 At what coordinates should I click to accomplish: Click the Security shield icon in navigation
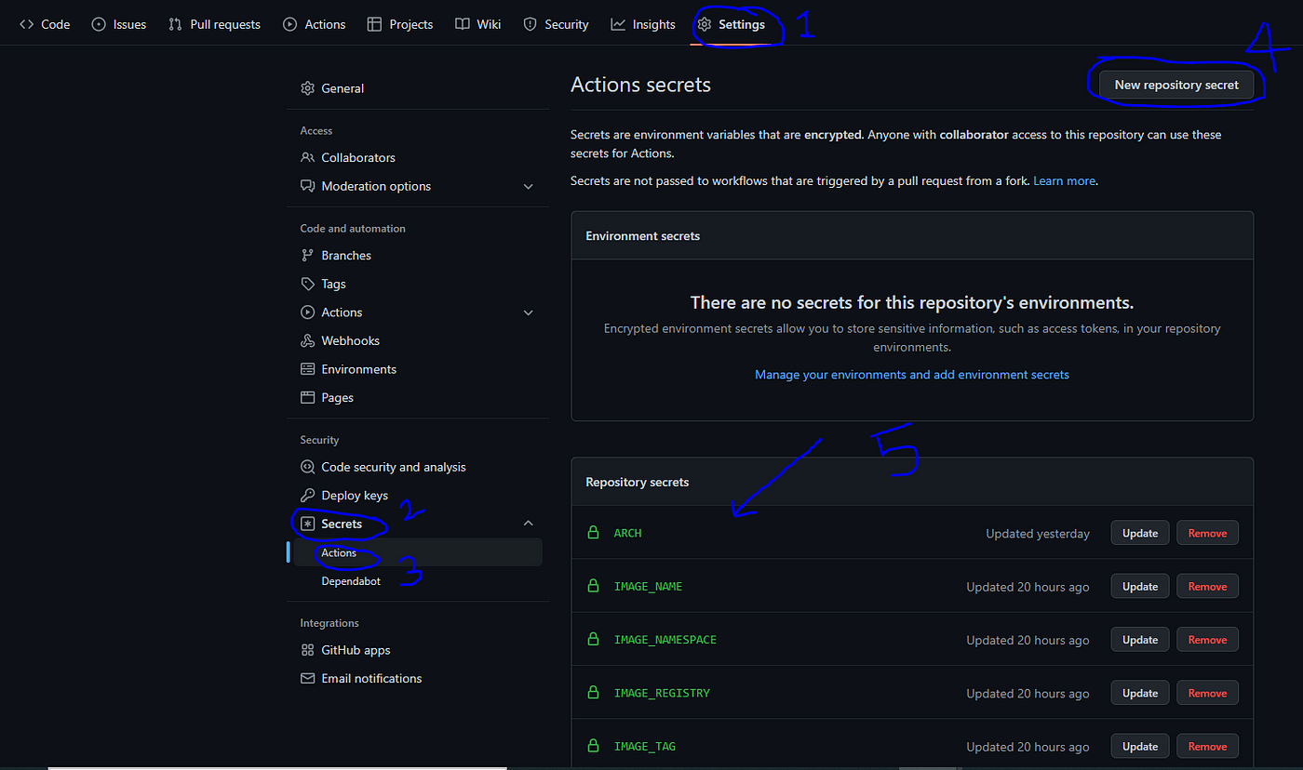(x=530, y=24)
